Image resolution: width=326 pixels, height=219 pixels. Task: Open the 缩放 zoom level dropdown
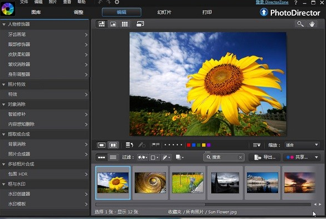(302, 145)
